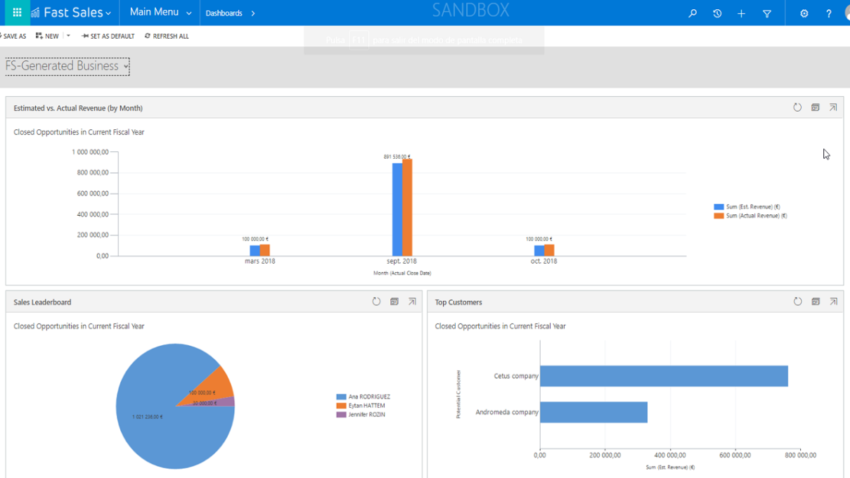Expand the Fast Sales app dropdown
Viewport: 850px width, 478px height.
pos(108,13)
